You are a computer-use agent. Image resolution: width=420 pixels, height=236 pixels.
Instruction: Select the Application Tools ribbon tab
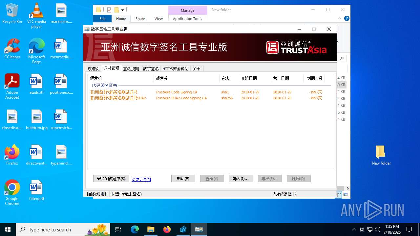(x=187, y=19)
